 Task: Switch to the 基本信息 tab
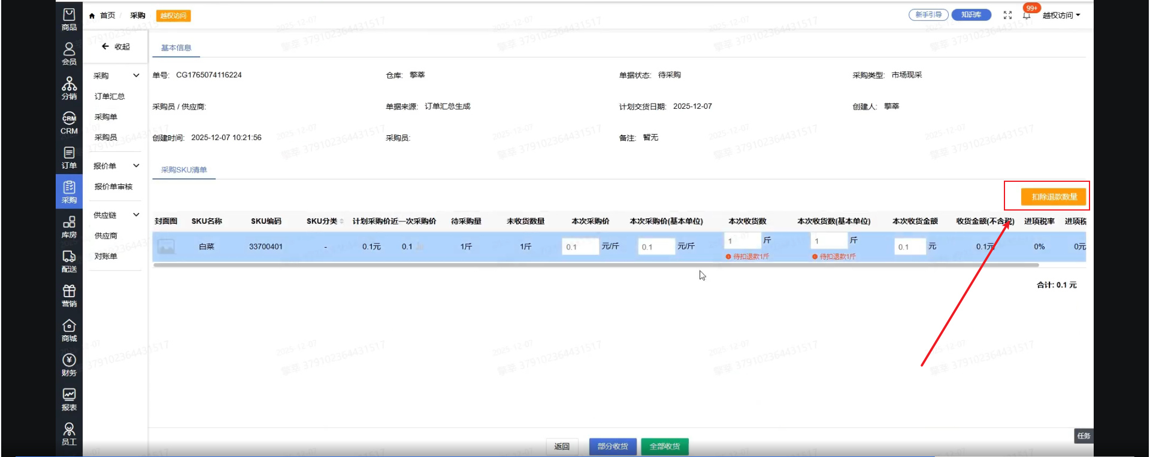176,48
